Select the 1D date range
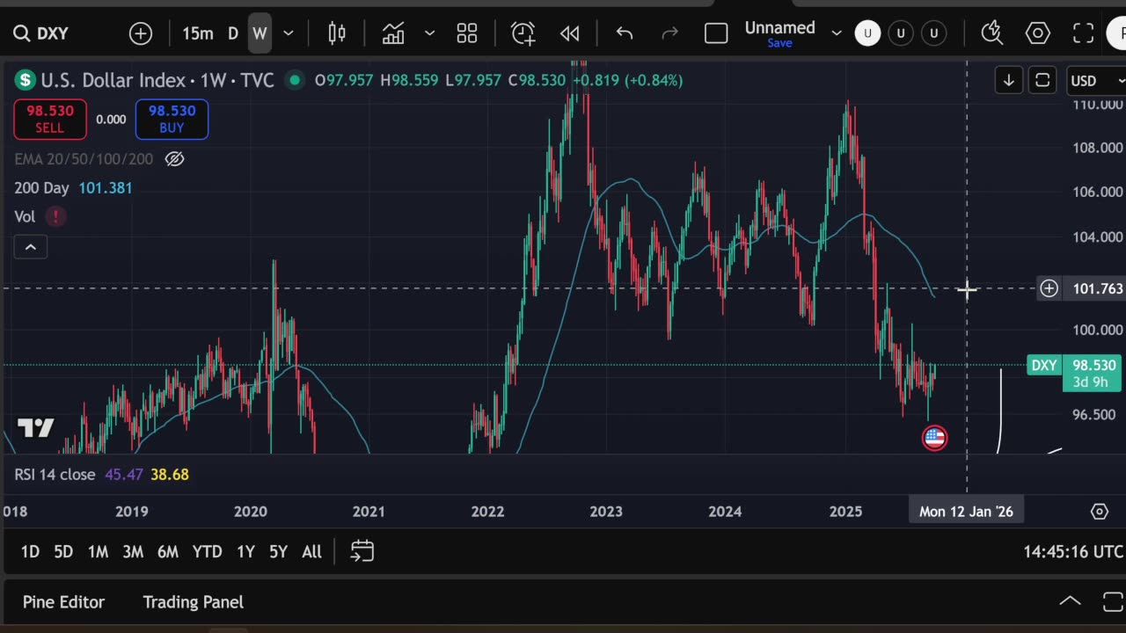The image size is (1126, 633). pos(30,552)
